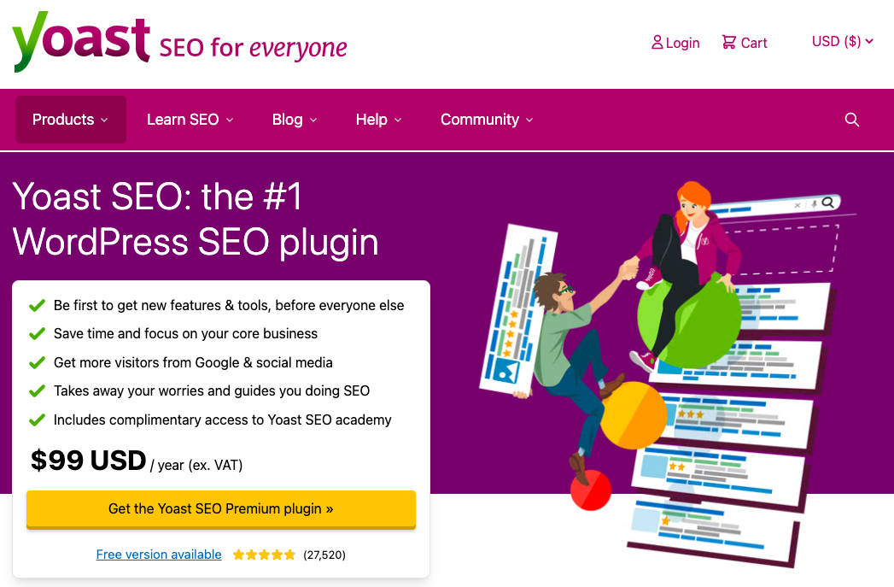Click the Login user icon
Image resolution: width=894 pixels, height=587 pixels.
pyautogui.click(x=657, y=42)
